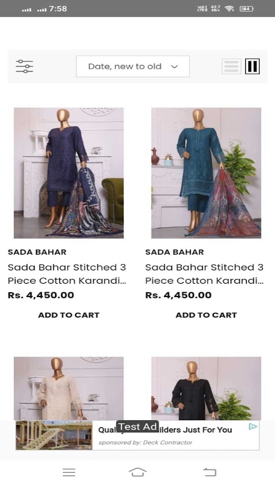Add the navy blue suit to cart

click(x=68, y=315)
